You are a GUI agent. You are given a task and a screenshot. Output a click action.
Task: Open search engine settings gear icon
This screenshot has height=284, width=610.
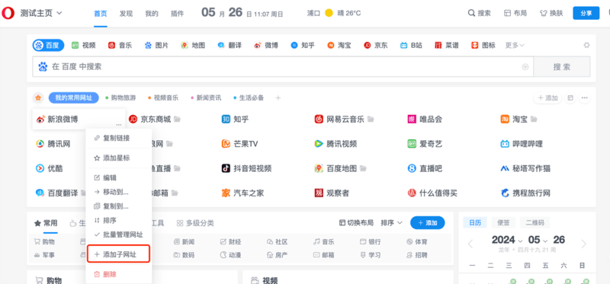pos(586,45)
